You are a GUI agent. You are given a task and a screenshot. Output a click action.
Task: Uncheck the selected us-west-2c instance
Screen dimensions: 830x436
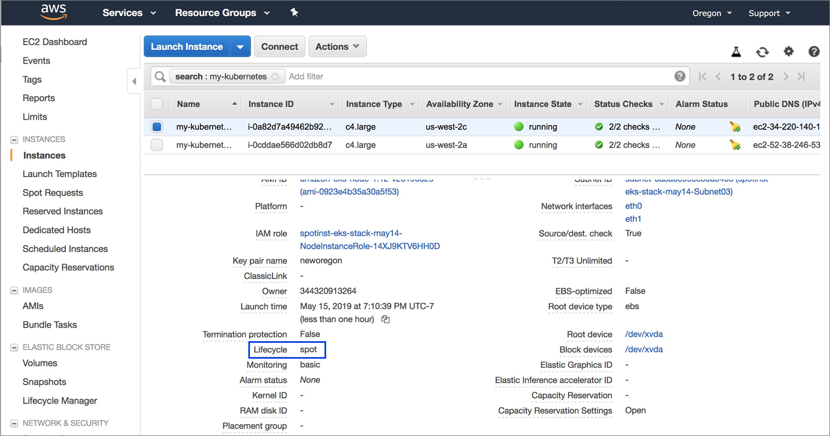pos(157,127)
